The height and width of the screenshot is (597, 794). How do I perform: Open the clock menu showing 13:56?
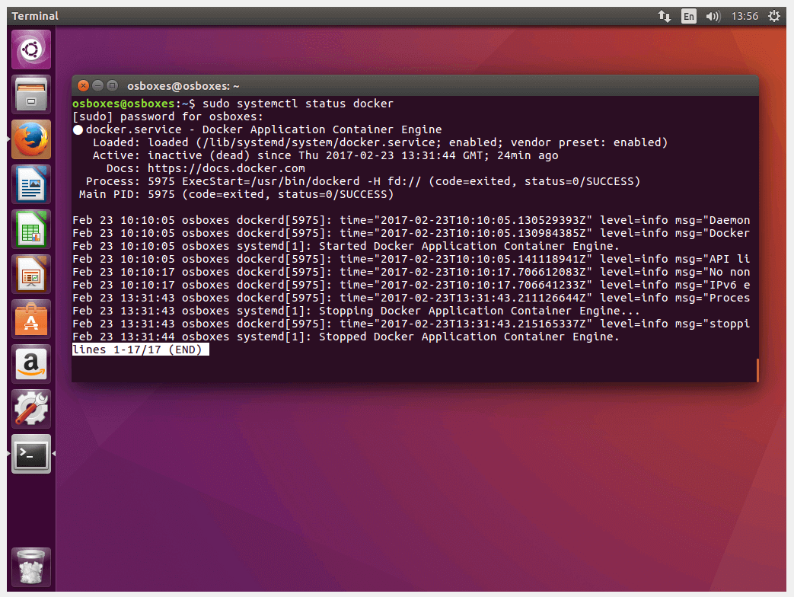click(747, 15)
